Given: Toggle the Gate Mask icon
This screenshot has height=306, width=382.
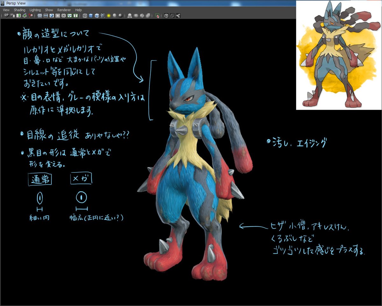Looking at the screenshot, I should coord(58,15).
